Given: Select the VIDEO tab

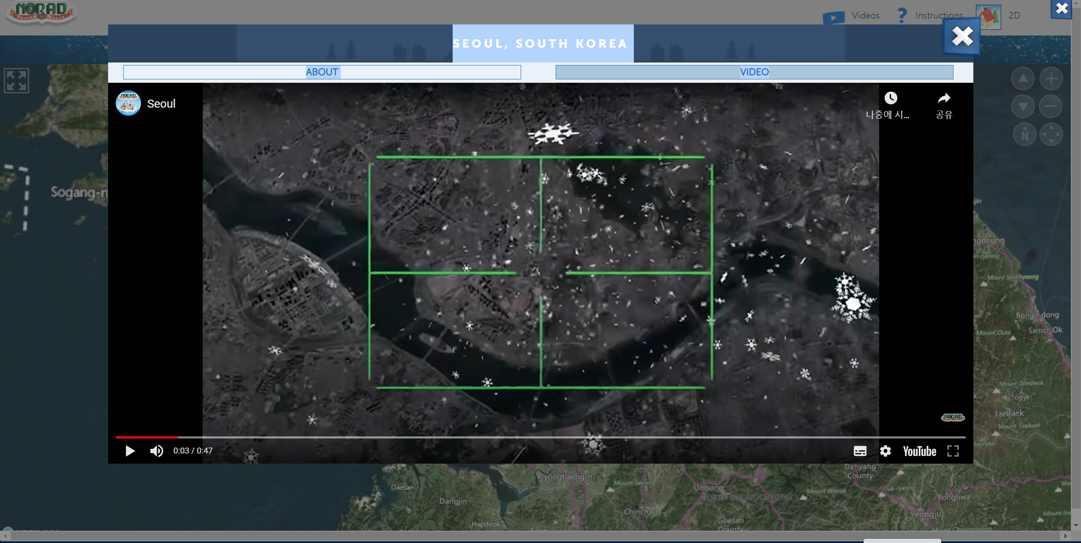Looking at the screenshot, I should point(754,72).
